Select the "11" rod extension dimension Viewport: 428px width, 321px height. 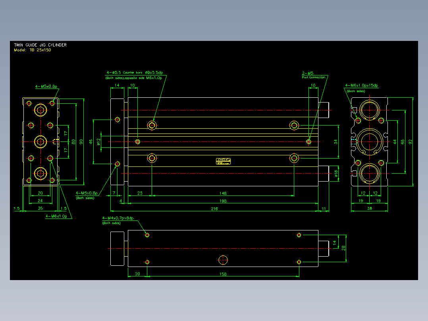point(324,209)
